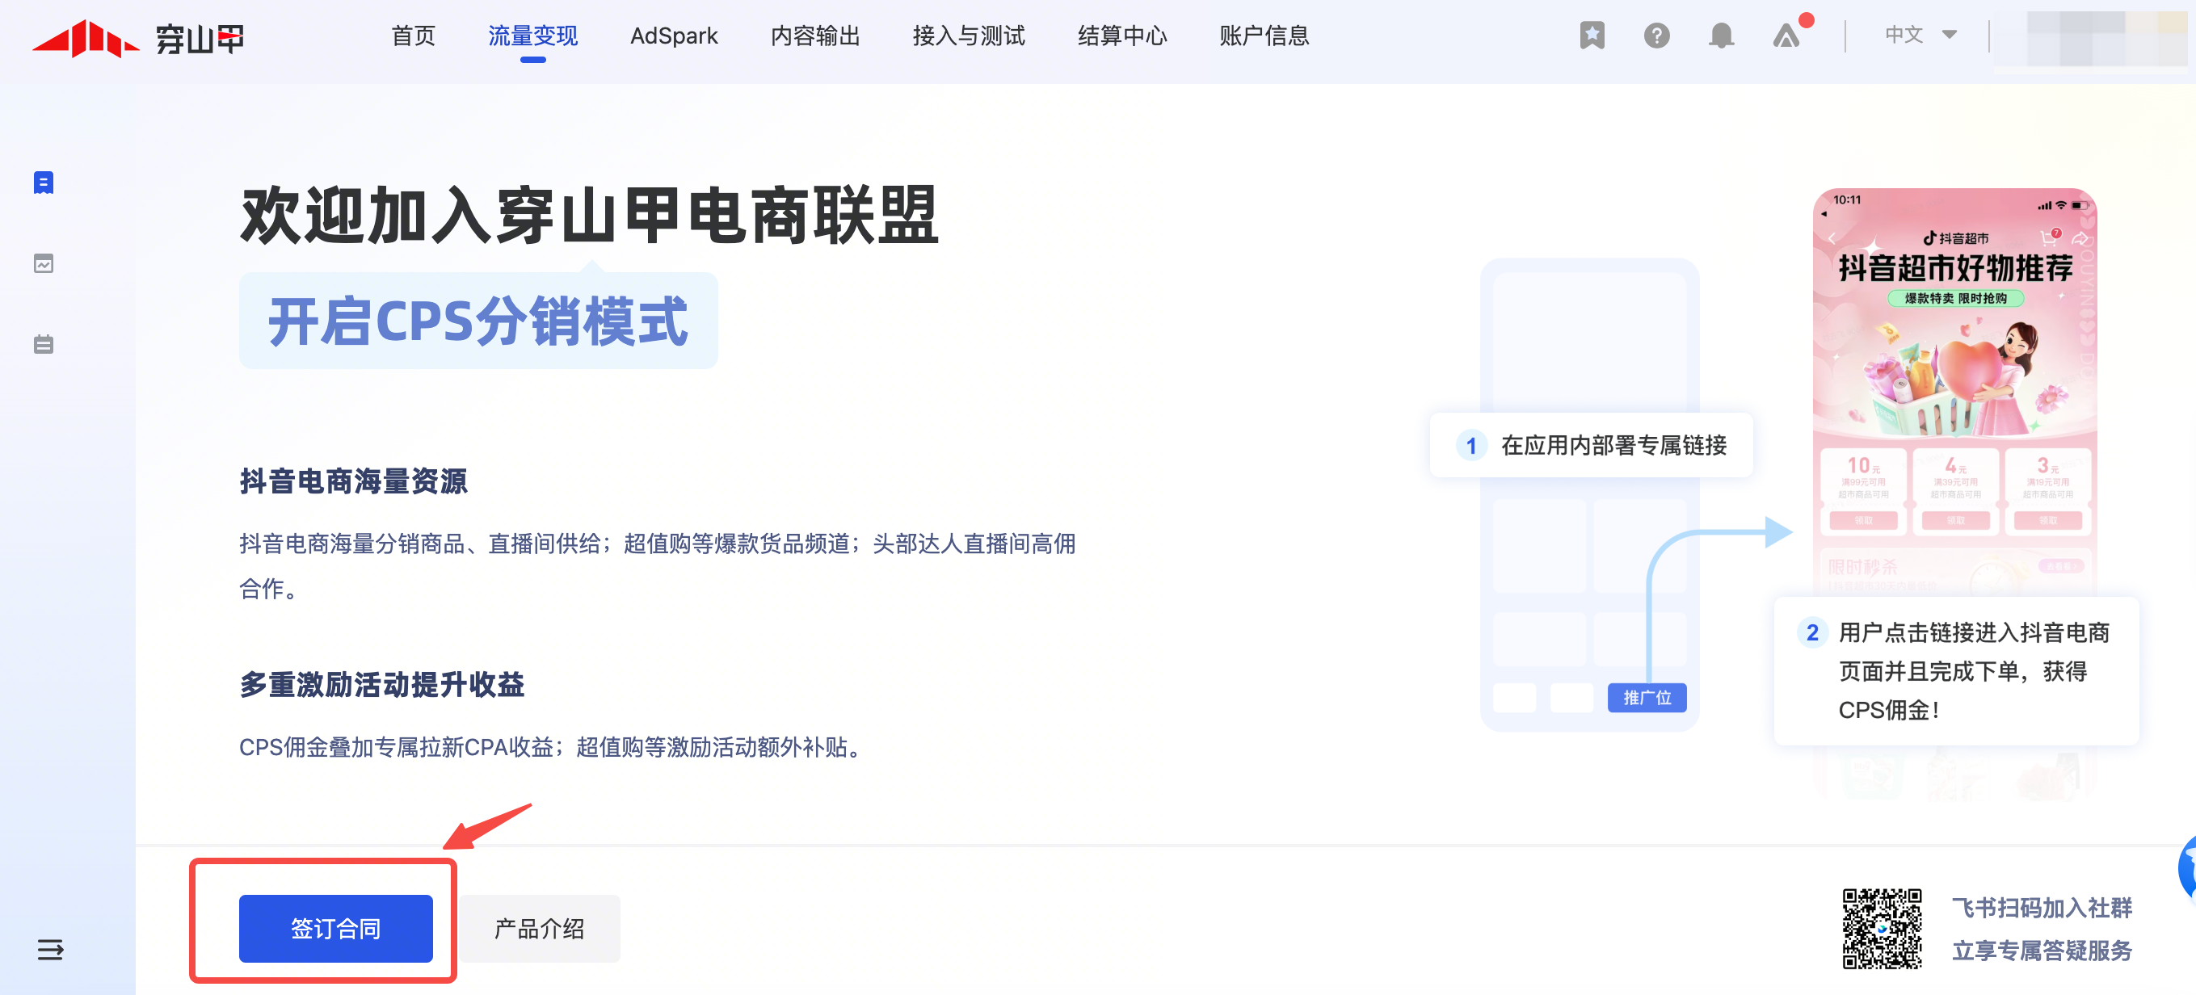Open the bookmark star icon
Screen dimensions: 2196x995
coord(1592,36)
